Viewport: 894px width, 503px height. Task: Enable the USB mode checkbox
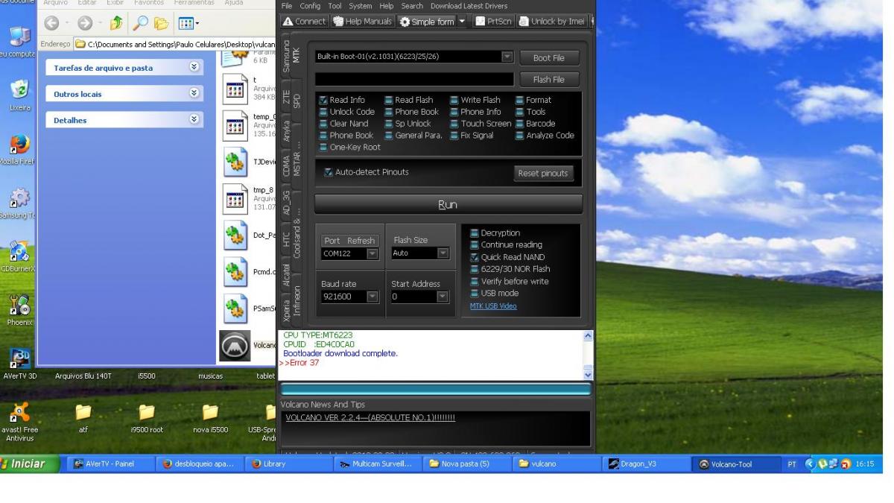pyautogui.click(x=475, y=293)
